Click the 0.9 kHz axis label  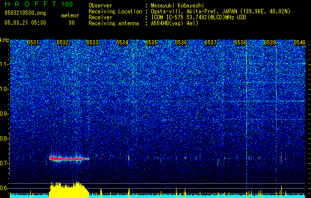[4, 114]
